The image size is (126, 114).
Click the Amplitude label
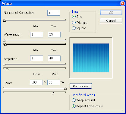click(11, 59)
